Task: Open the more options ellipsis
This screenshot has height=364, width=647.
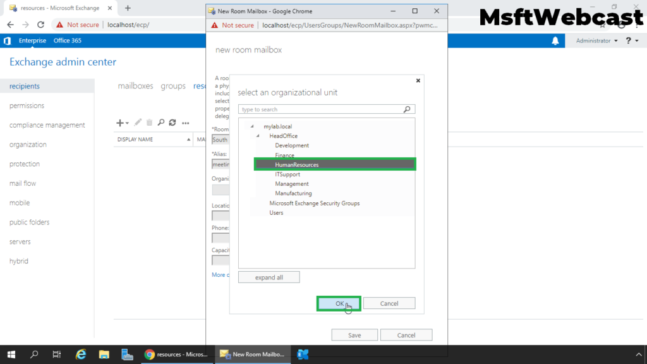Action: (x=186, y=123)
